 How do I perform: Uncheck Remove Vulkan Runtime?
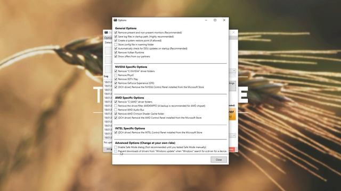tap(116, 53)
